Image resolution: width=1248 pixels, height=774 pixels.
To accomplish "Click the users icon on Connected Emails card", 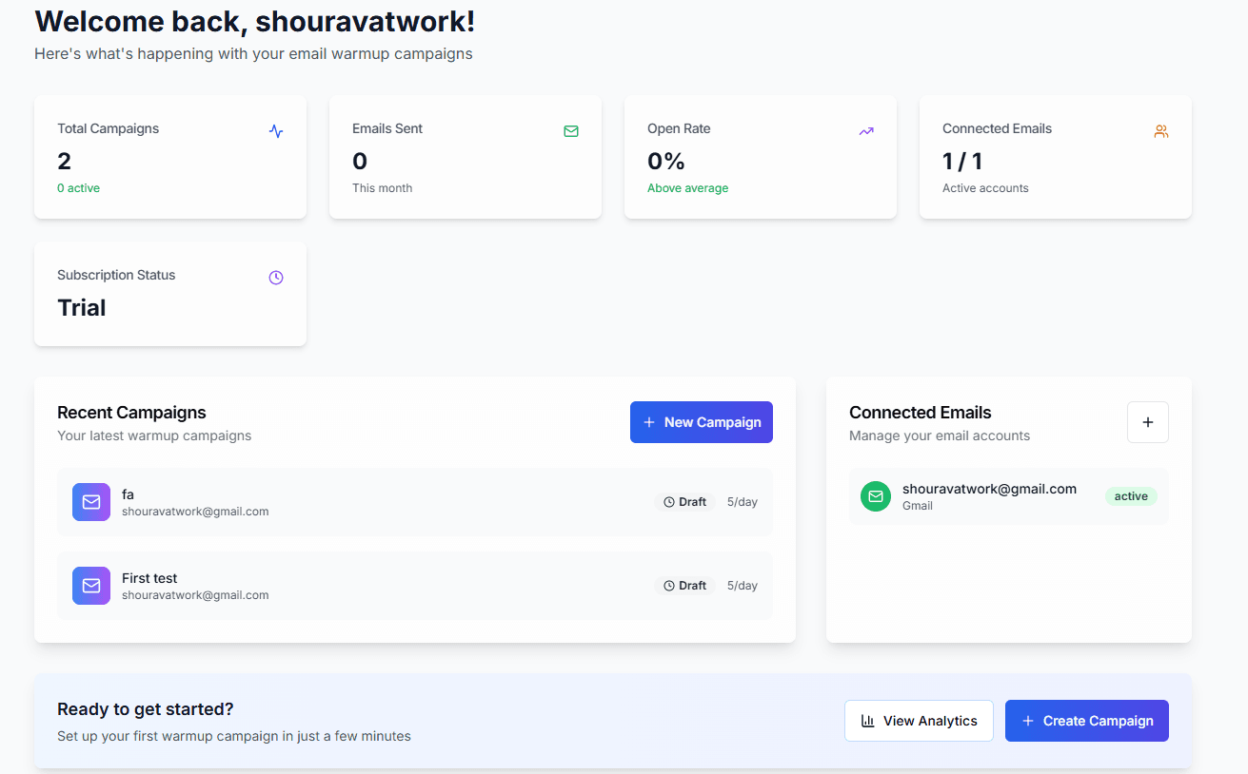I will pyautogui.click(x=1161, y=130).
